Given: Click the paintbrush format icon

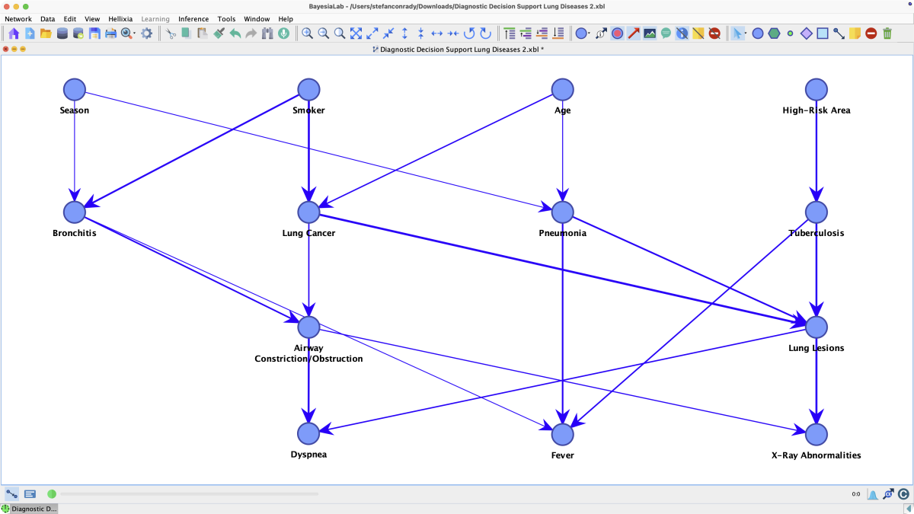Looking at the screenshot, I should coord(219,34).
